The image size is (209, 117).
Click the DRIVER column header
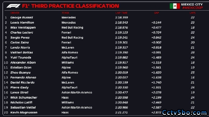coord(15,13)
